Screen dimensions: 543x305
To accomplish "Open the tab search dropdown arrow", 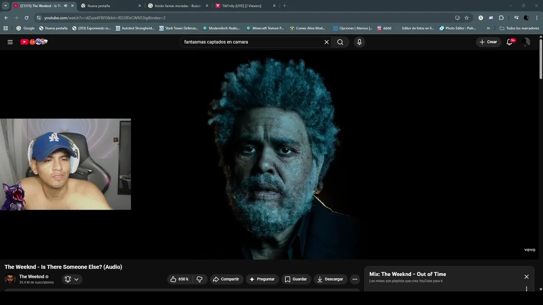I will click(6, 6).
